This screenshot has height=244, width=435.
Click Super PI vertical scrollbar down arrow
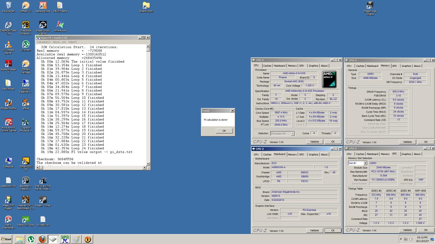(148, 164)
